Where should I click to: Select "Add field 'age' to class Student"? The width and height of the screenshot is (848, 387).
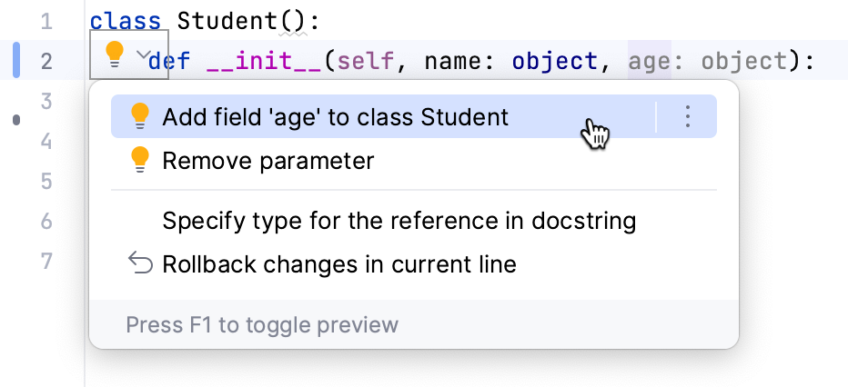coord(335,117)
